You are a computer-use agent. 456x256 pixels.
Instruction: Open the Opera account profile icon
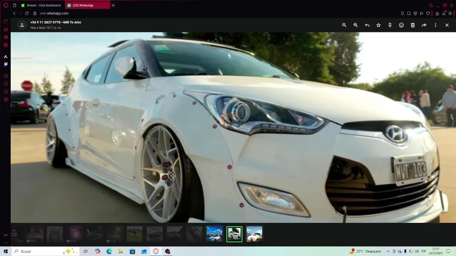(x=437, y=14)
